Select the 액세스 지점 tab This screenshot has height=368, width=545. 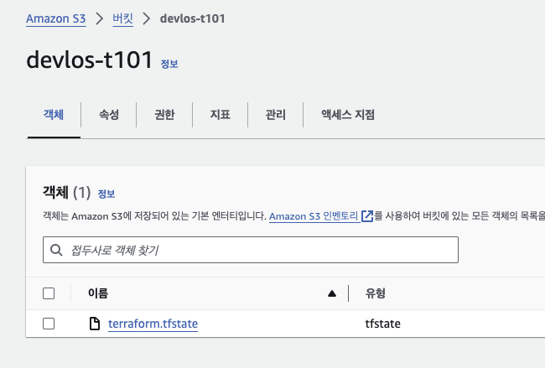[348, 115]
